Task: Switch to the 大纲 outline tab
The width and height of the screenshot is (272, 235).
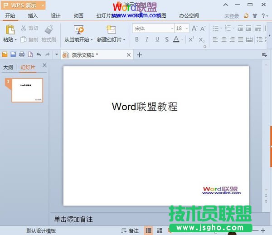Action: pos(8,67)
